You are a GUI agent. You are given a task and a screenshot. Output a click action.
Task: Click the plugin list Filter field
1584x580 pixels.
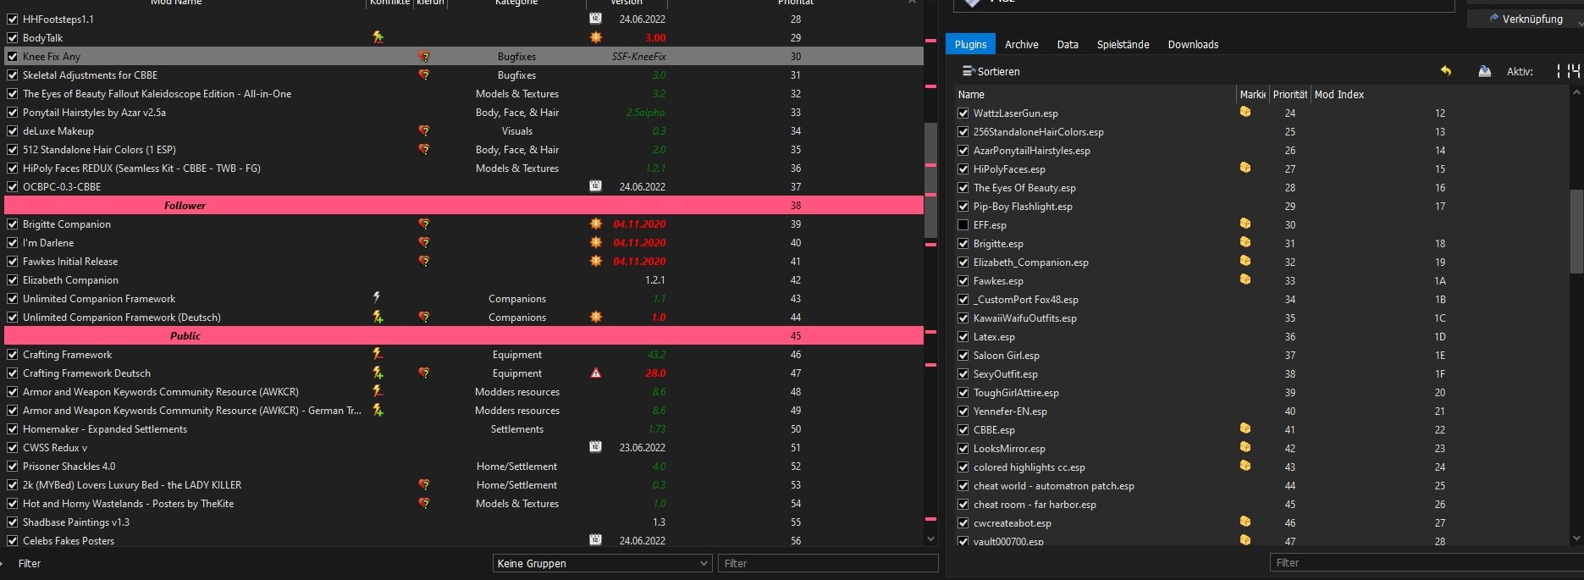[1427, 562]
